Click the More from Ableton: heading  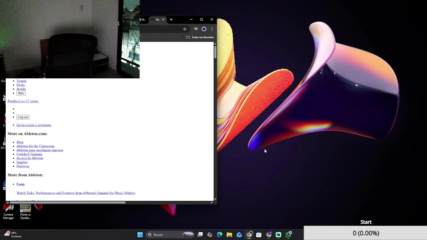tap(25, 175)
